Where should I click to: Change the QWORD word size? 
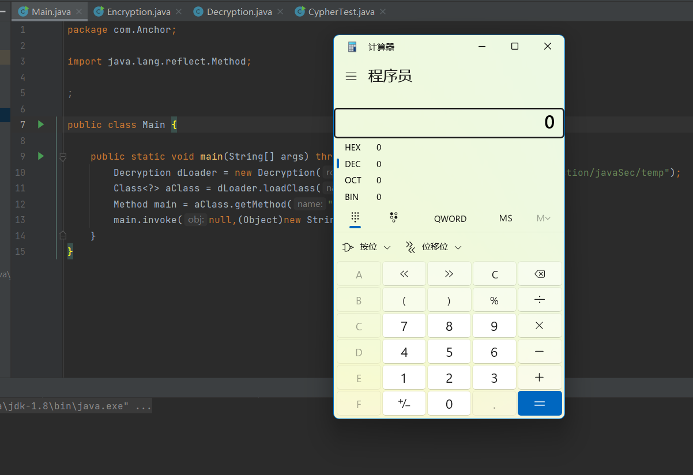[x=450, y=218]
